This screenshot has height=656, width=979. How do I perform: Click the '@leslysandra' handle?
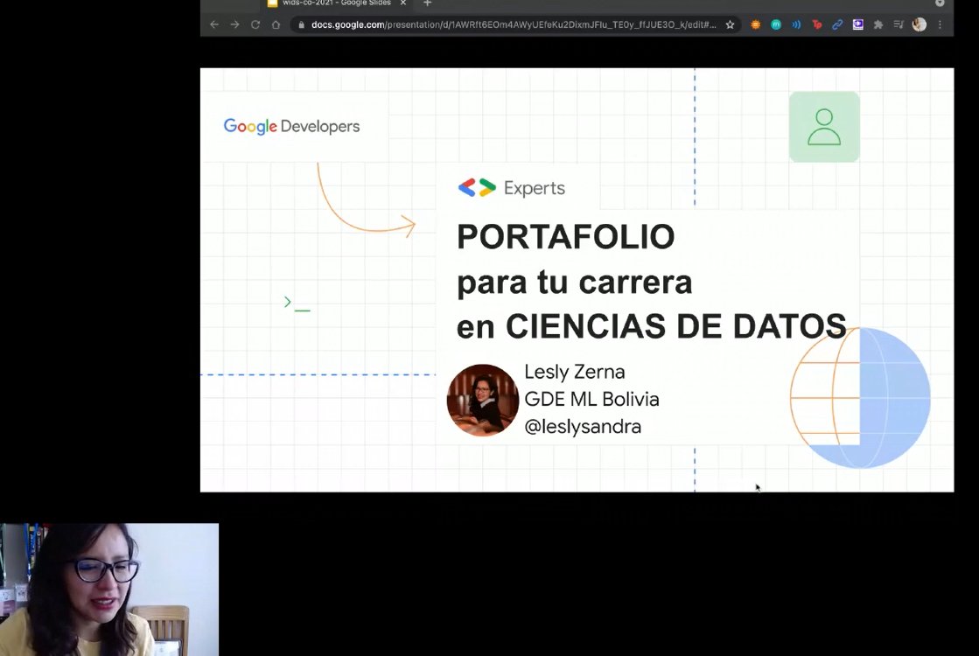tap(583, 427)
